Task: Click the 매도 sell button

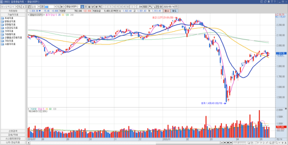Action: pos(174,11)
